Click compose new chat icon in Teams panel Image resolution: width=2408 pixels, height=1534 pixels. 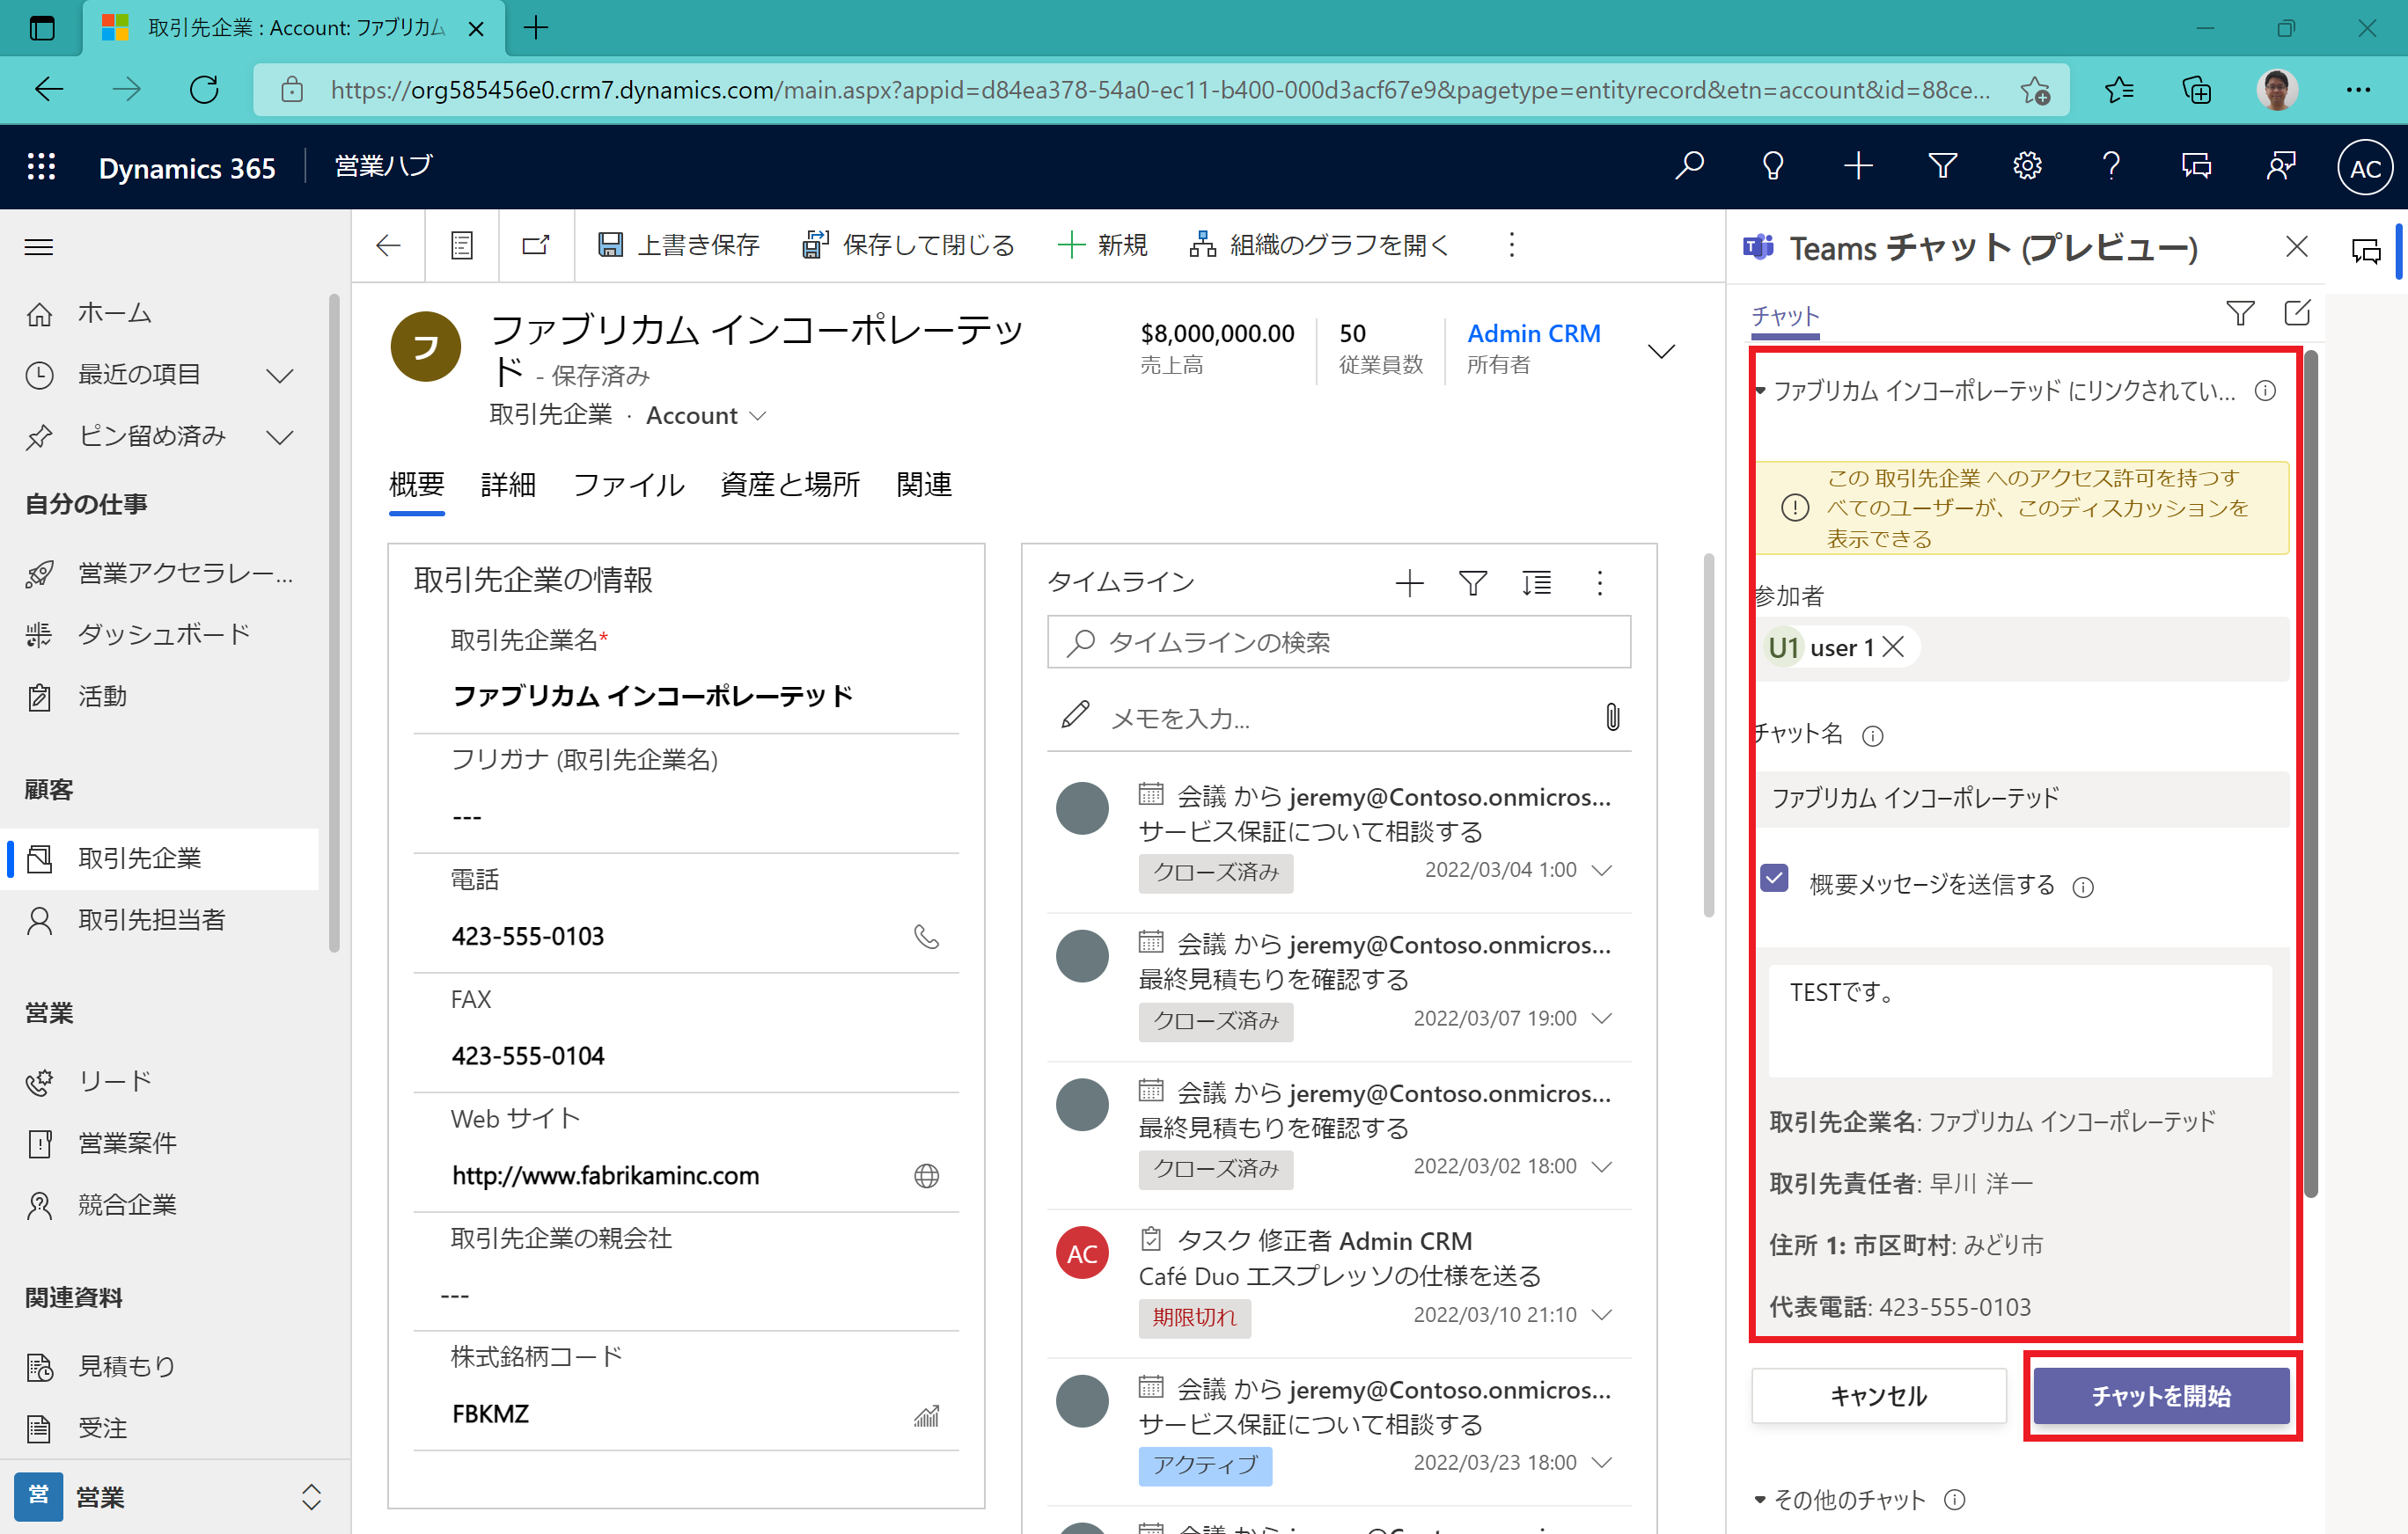coord(2297,314)
